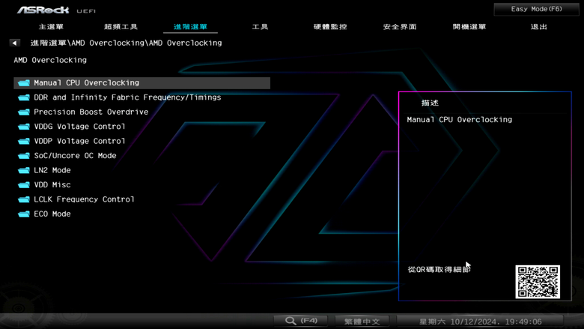584x329 pixels.
Task: Click folder icon beside LN2 Mode
Action: [24, 170]
